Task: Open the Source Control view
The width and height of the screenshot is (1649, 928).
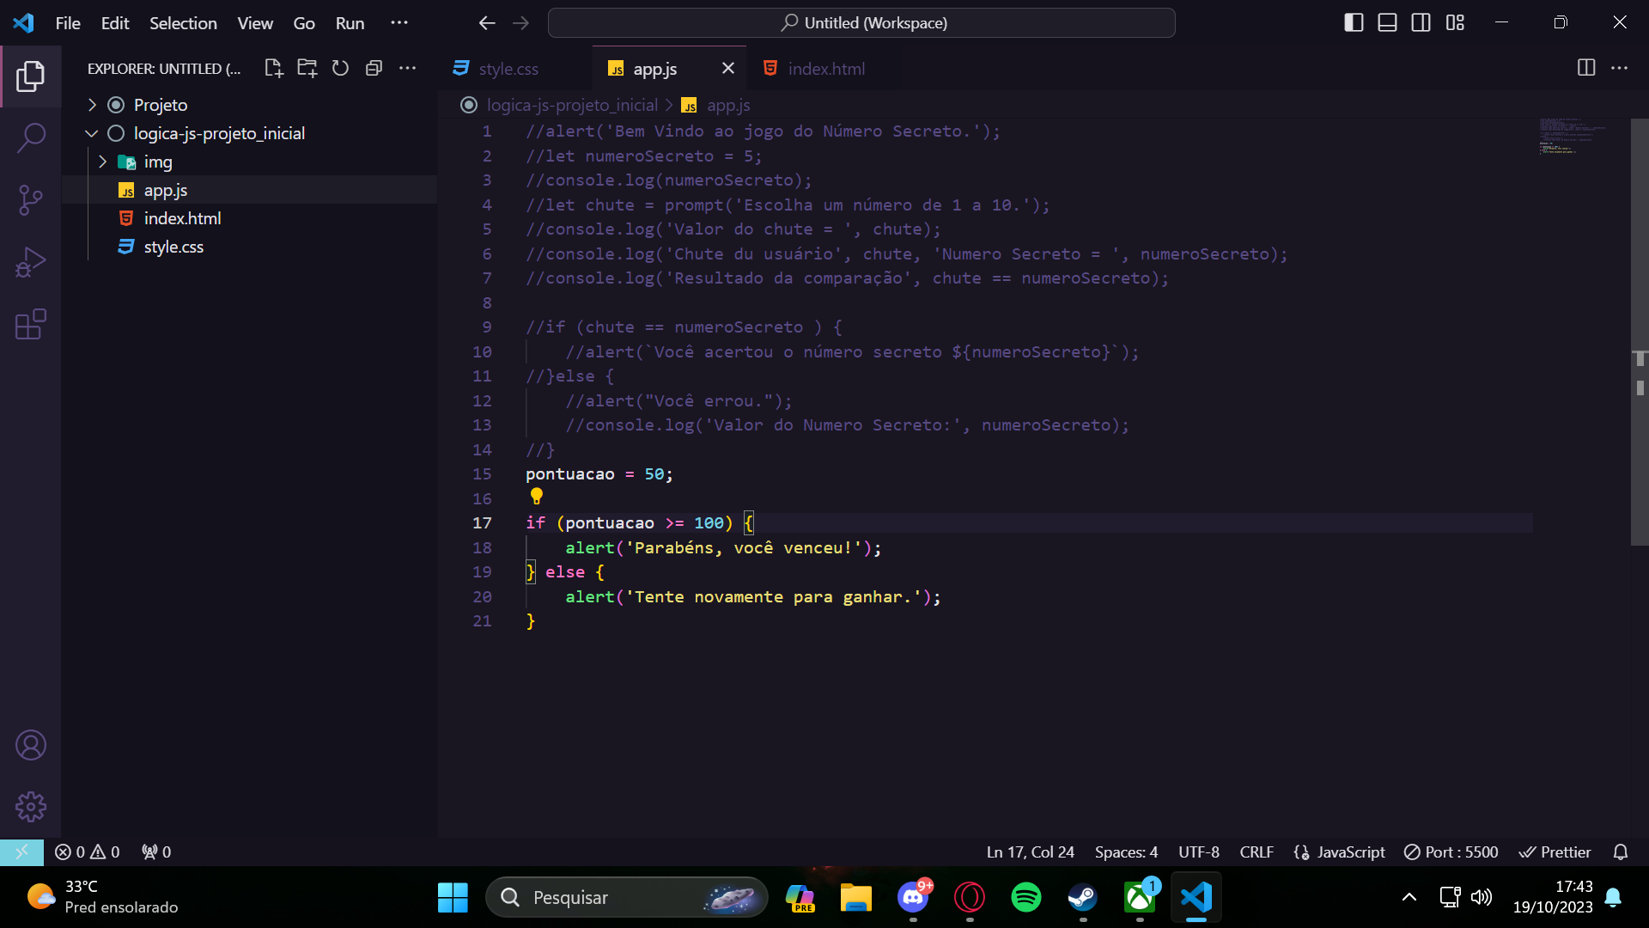Action: click(x=31, y=200)
